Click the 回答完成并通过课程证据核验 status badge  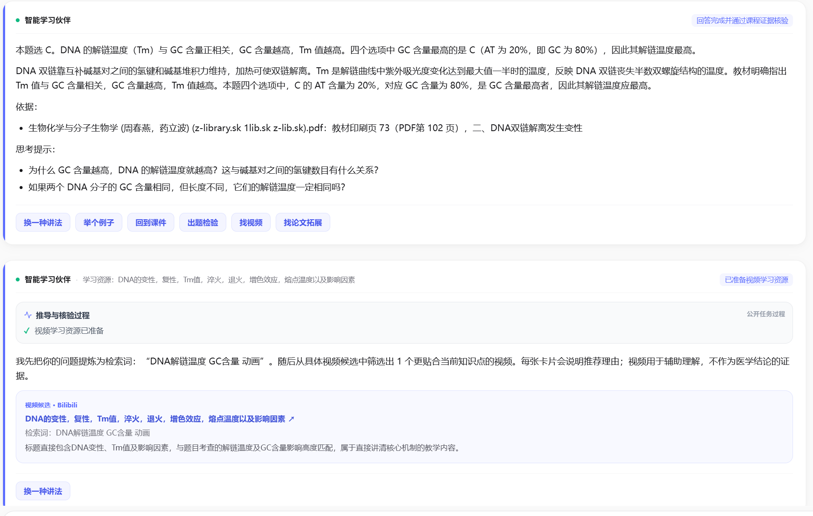[x=742, y=20]
